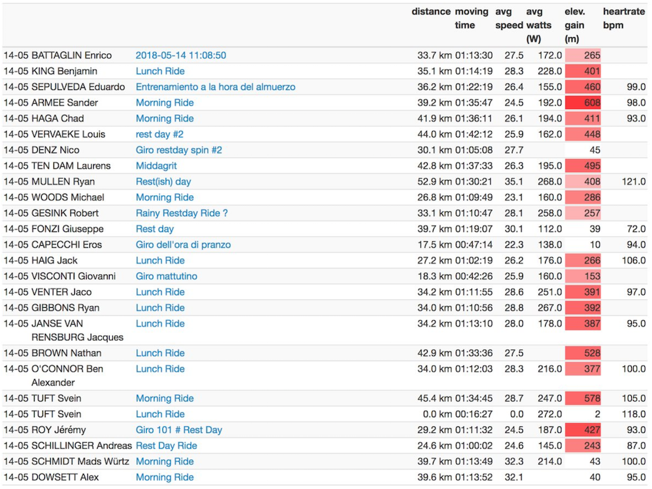Viewport: 652px width, 489px height.
Task: Click the 'moving time' column header
Action: tap(471, 18)
